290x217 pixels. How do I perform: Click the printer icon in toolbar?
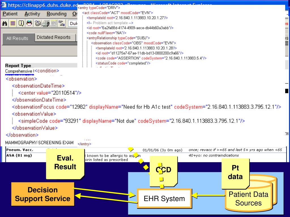point(46,23)
